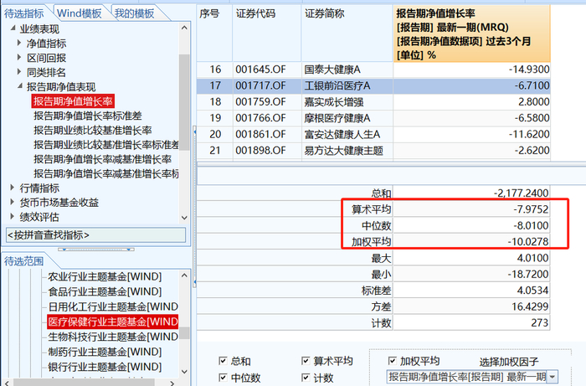Select 医疗保健行业主题基金 scope
This screenshot has width=586, height=386.
pyautogui.click(x=113, y=322)
